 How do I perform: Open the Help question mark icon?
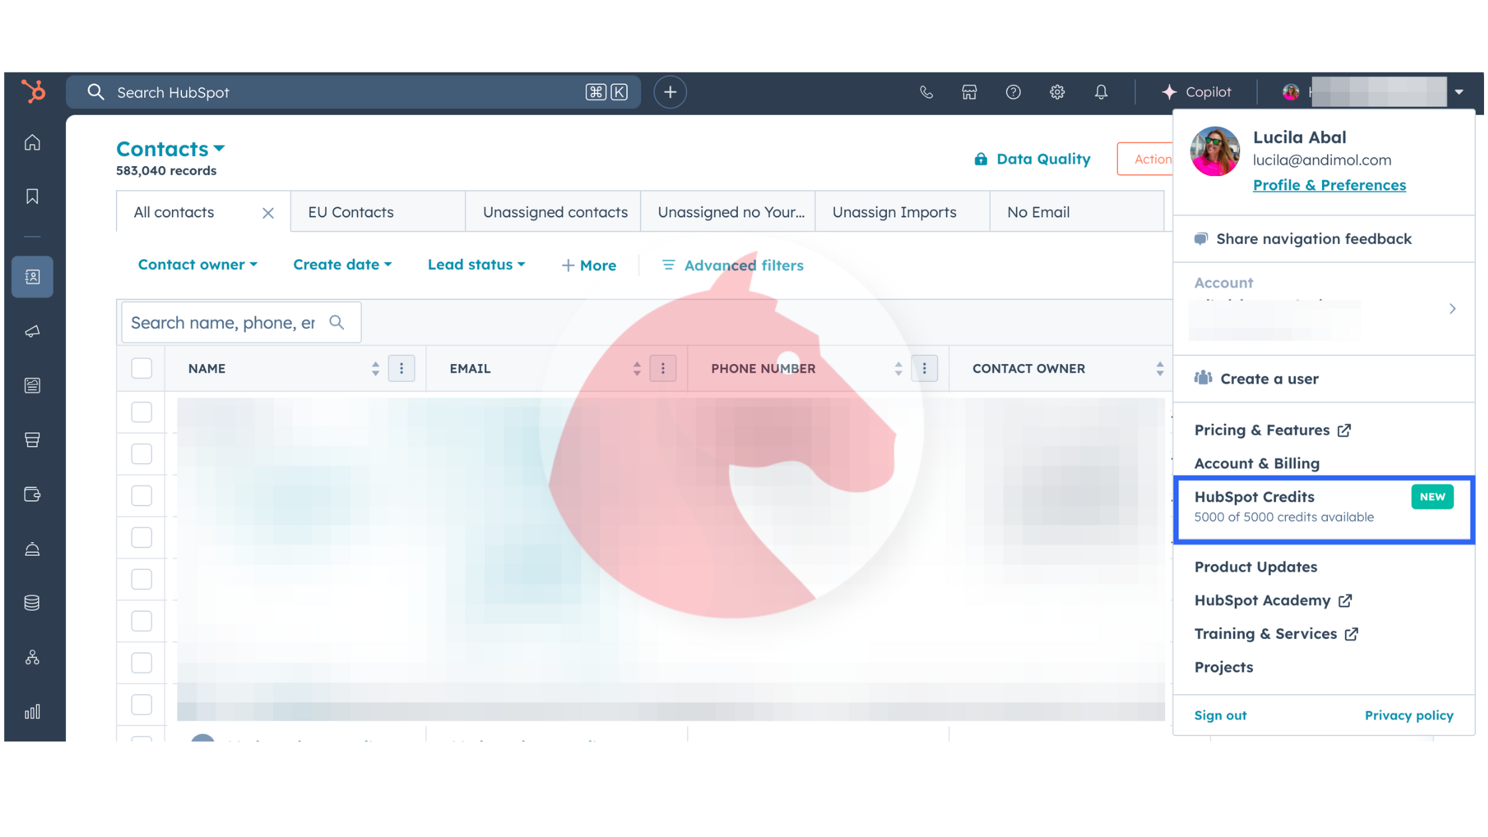click(x=1013, y=92)
